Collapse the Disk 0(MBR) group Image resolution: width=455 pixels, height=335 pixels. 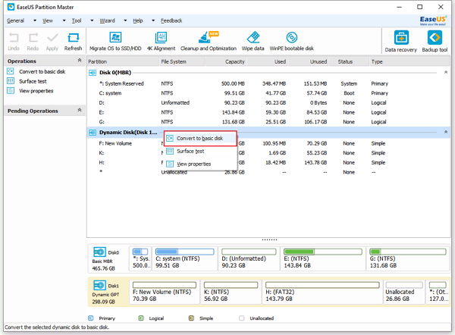446,72
